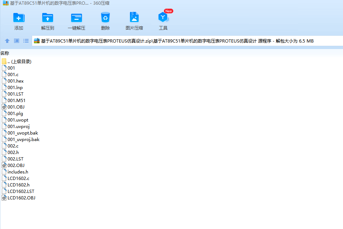Click the folder icon beside 上级目录
This screenshot has width=343, height=229.
pyautogui.click(x=4, y=62)
